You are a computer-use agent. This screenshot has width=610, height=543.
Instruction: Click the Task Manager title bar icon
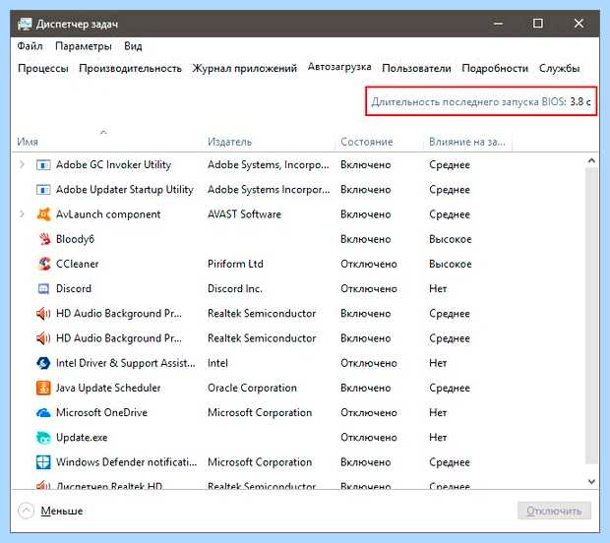[x=25, y=25]
